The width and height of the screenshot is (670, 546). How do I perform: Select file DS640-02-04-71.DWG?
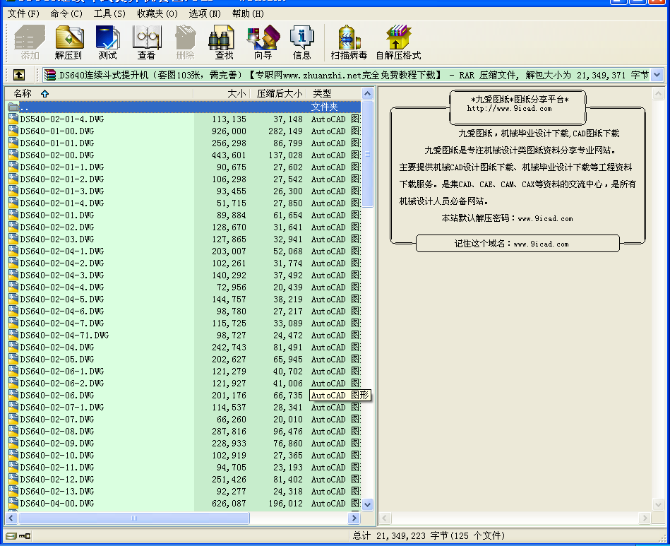pos(64,336)
